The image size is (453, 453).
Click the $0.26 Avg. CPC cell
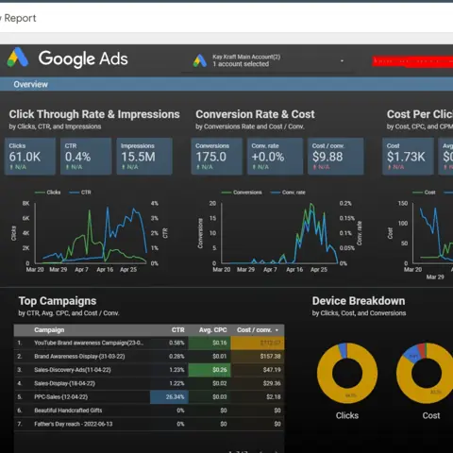click(x=210, y=370)
